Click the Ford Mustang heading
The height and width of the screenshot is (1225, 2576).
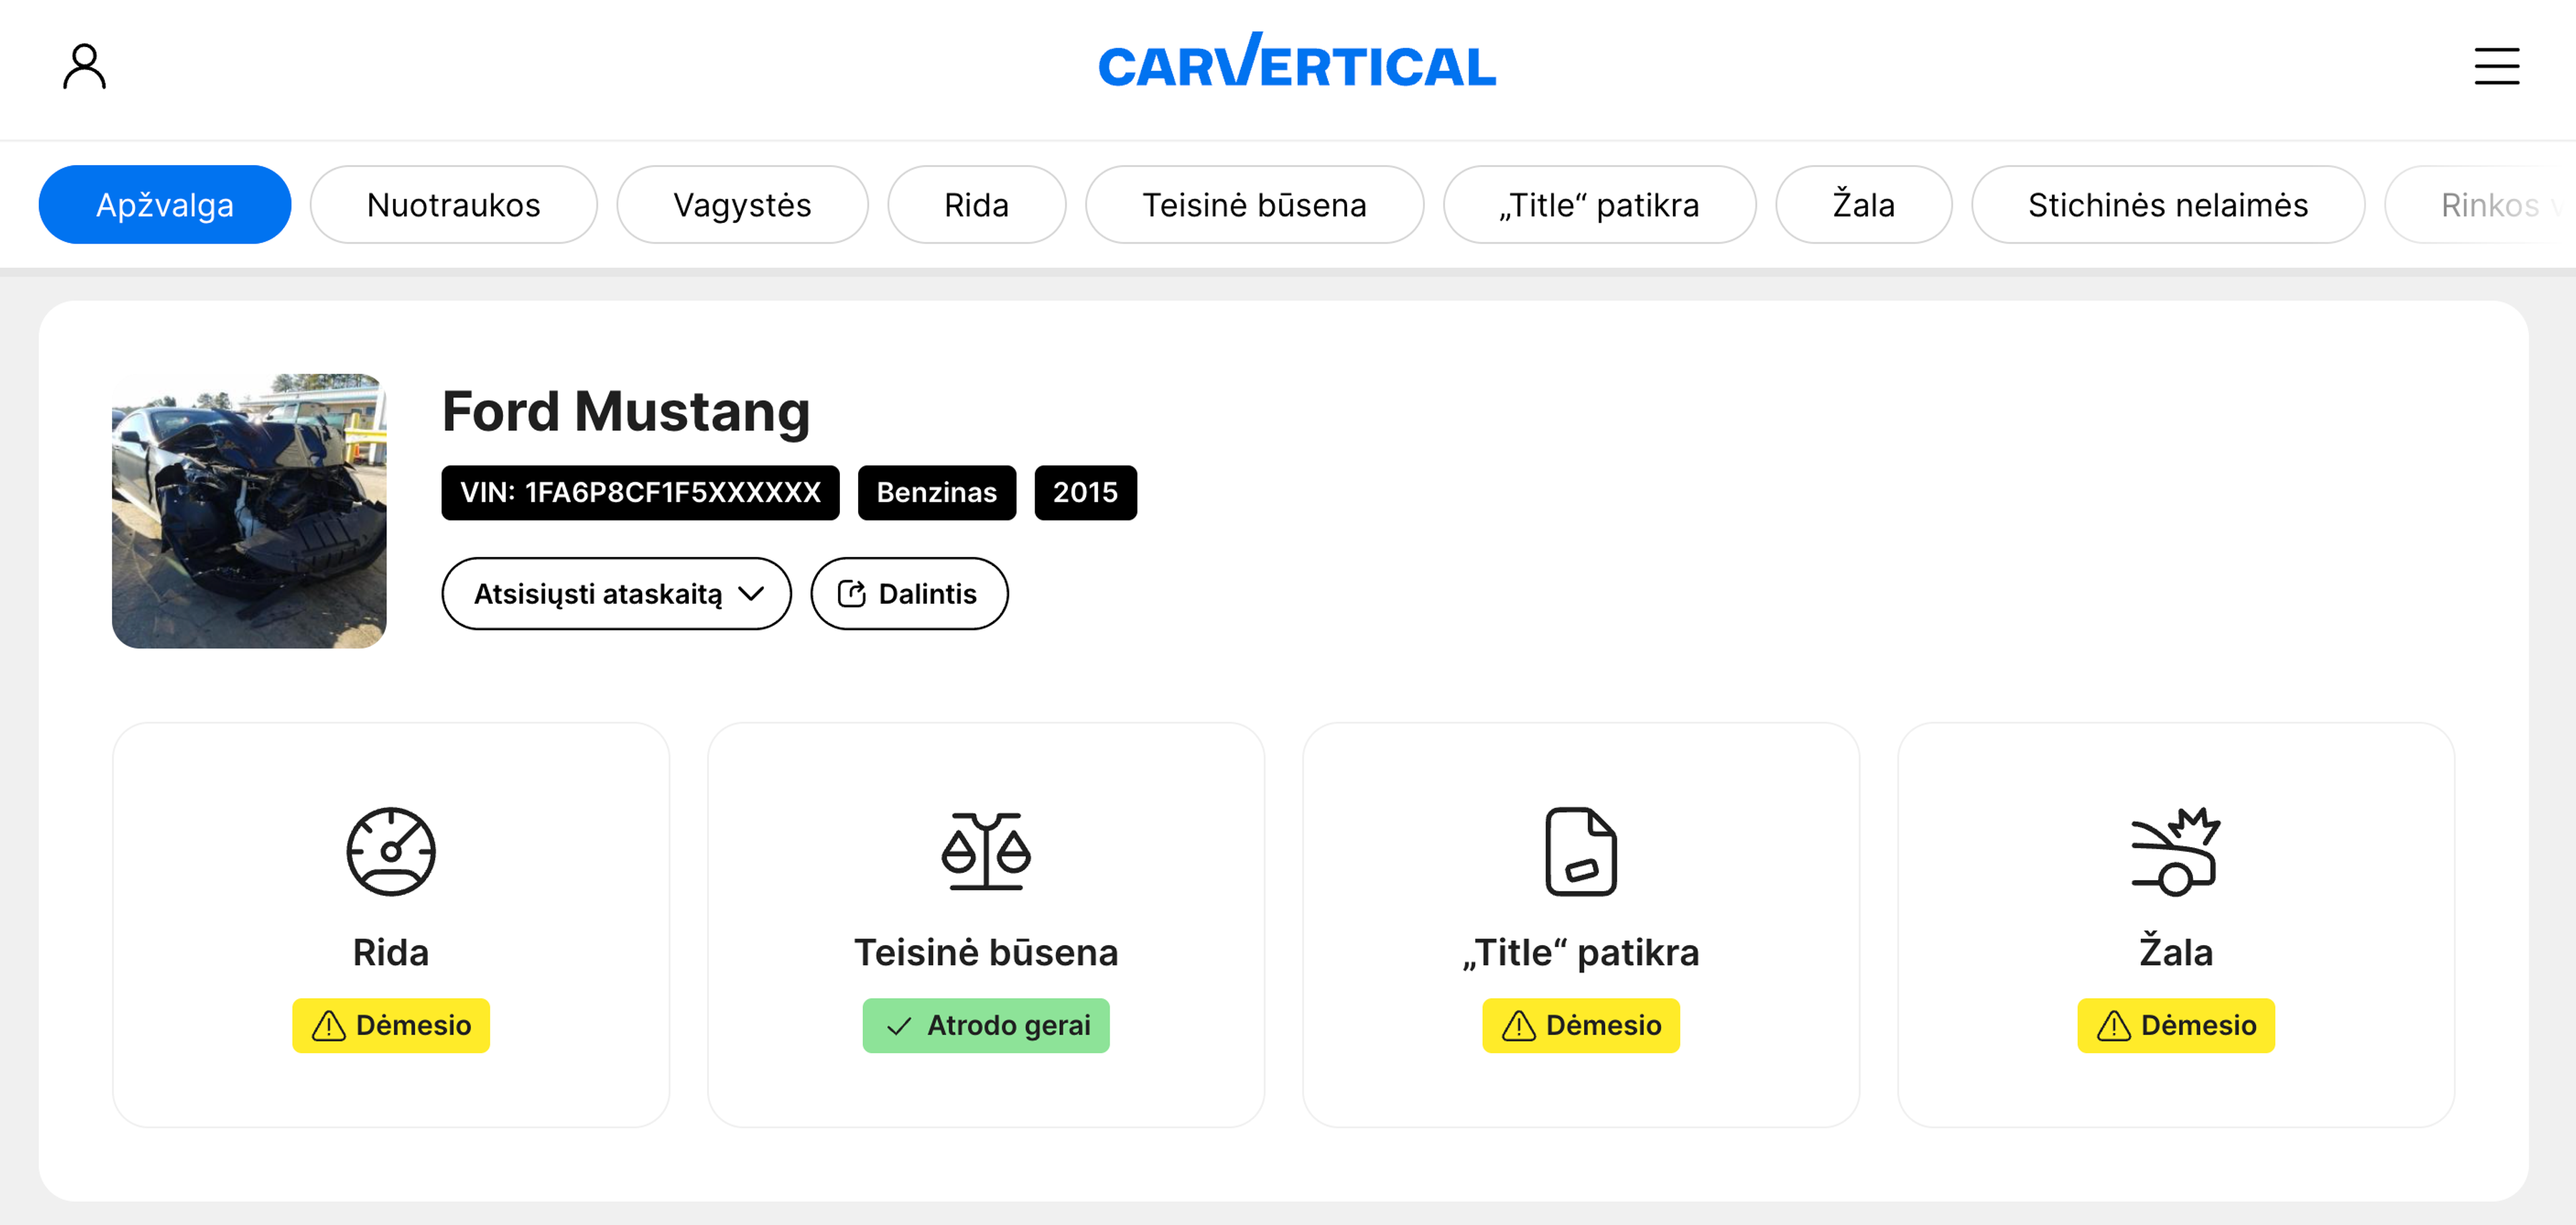tap(626, 412)
